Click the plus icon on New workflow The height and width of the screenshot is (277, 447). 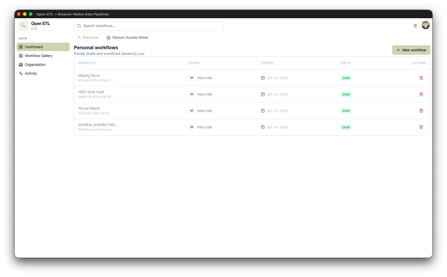(398, 50)
